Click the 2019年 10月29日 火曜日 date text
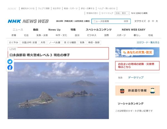 [73, 21]
